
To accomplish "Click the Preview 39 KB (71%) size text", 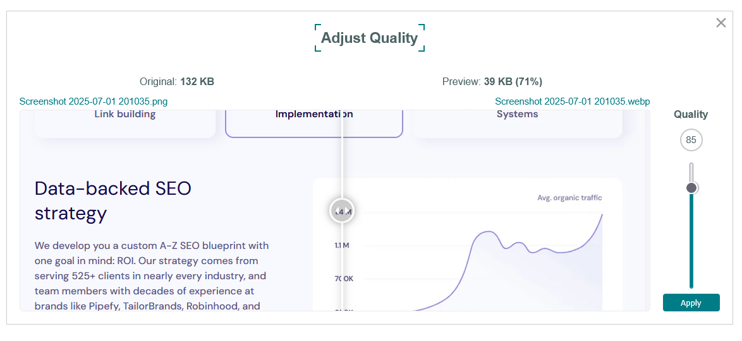I will (492, 81).
